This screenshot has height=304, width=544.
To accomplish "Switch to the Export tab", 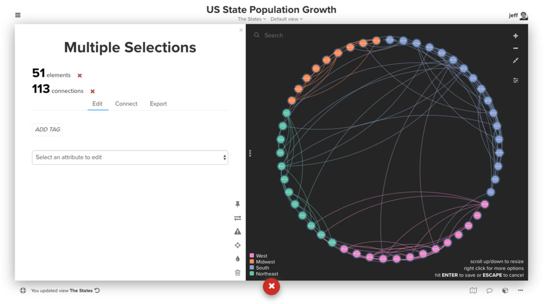I will [158, 104].
